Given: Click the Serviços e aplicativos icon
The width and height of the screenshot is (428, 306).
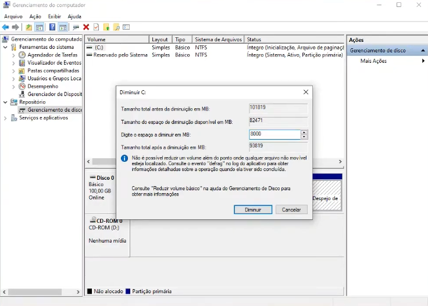Looking at the screenshot, I should [13, 118].
